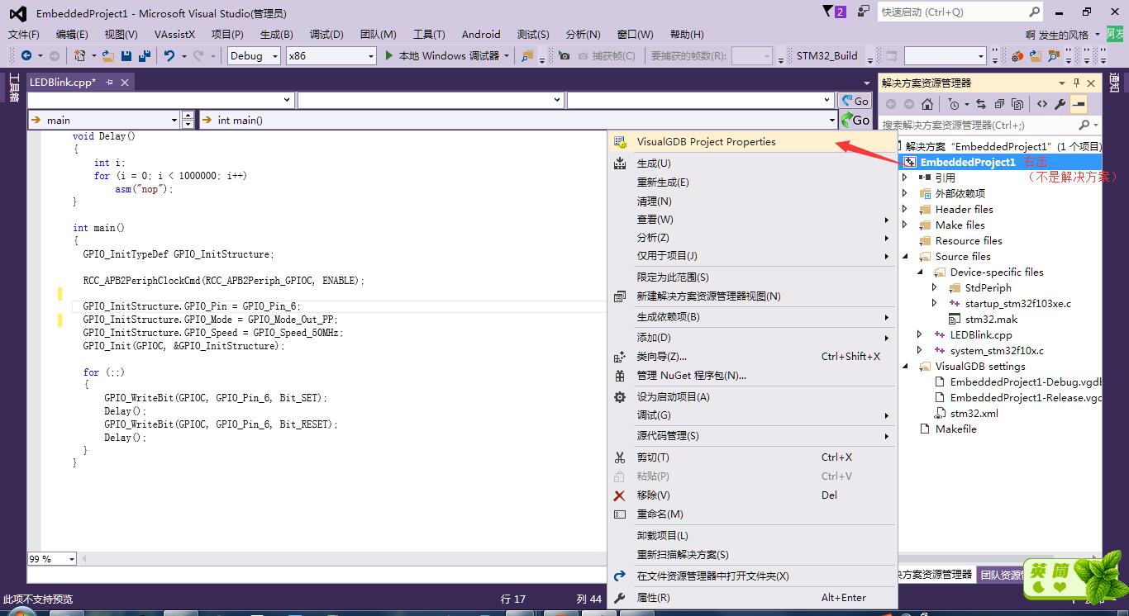The image size is (1129, 616).
Task: Expand the LEDBlink.cpp tree node
Action: pyautogui.click(x=919, y=335)
